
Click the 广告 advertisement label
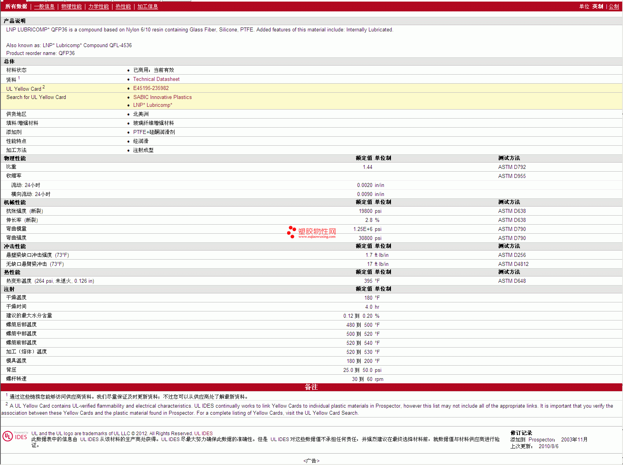(x=311, y=461)
